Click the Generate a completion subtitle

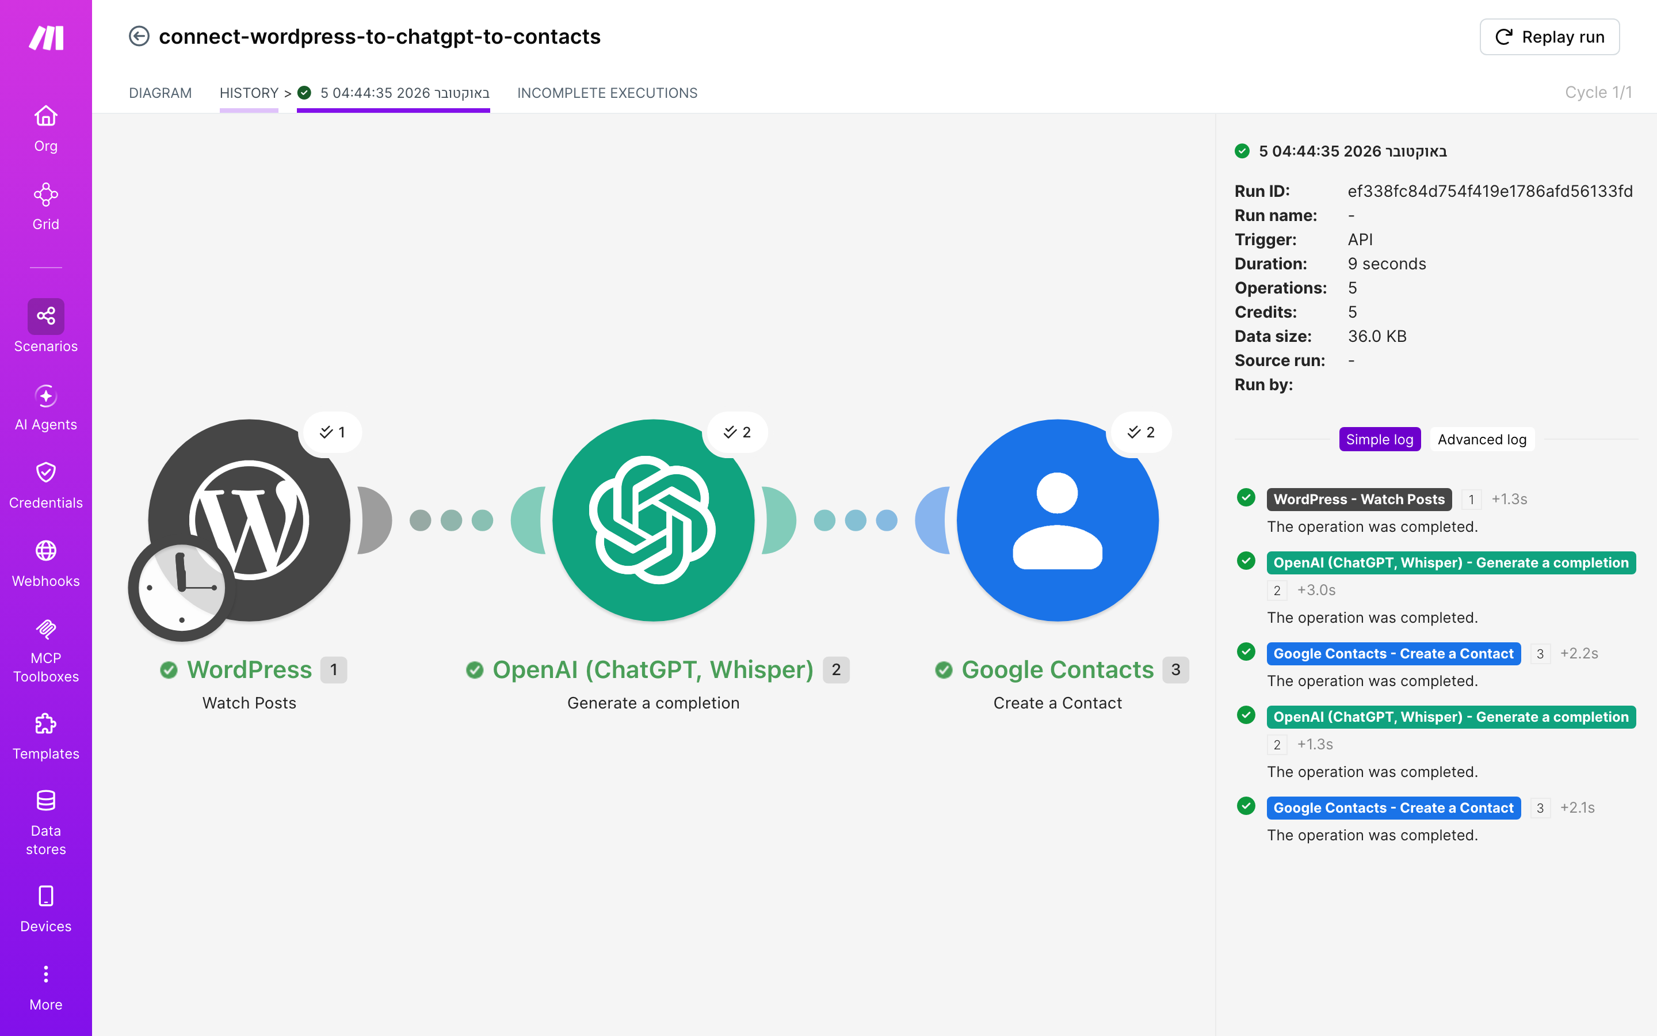pyautogui.click(x=653, y=702)
